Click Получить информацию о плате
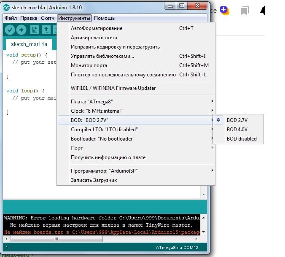 (136, 157)
